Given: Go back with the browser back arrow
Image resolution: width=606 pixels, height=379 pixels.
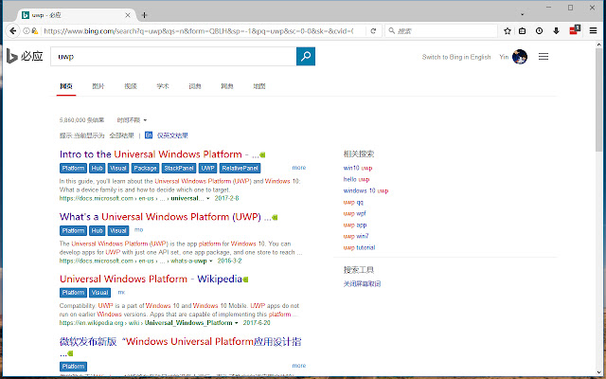Looking at the screenshot, I should point(12,31).
